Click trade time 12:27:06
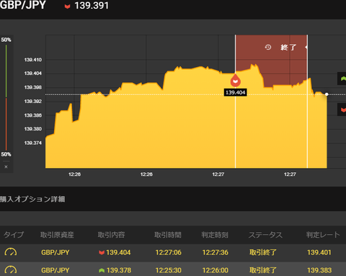Screen dimensions: 346x276 click(x=168, y=252)
